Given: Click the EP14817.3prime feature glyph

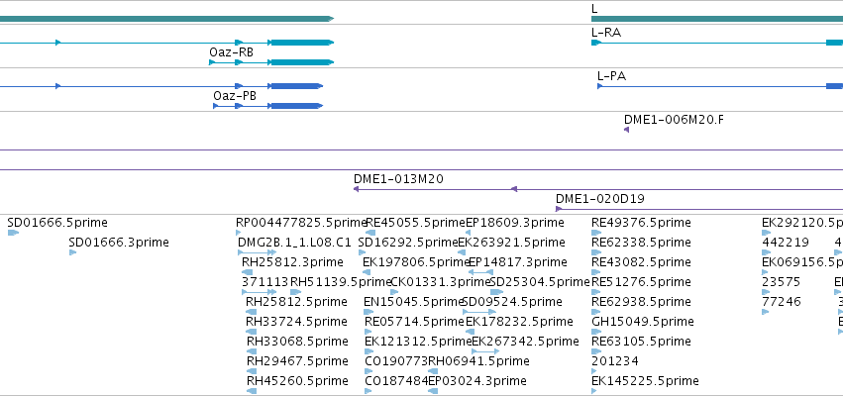Looking at the screenshot, I should [x=480, y=272].
